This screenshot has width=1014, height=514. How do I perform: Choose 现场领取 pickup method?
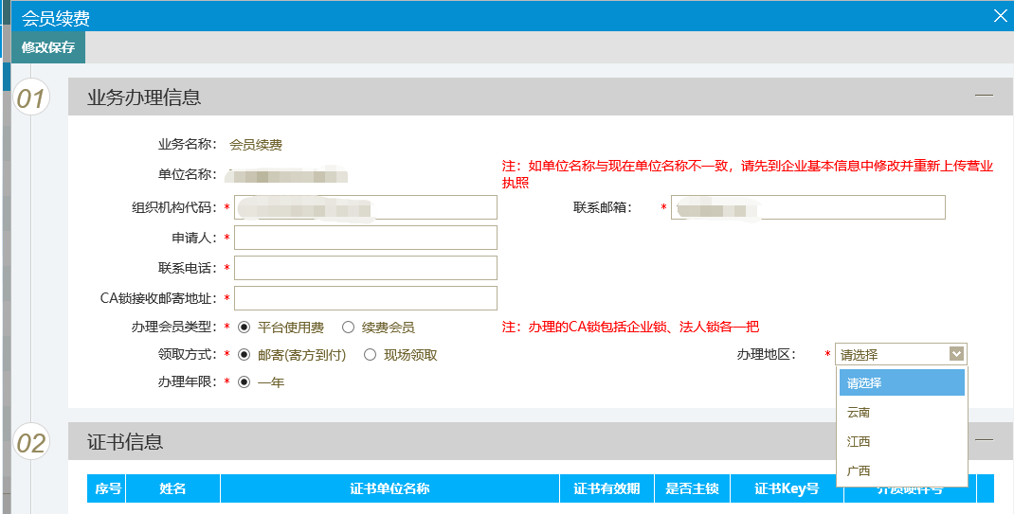(370, 355)
